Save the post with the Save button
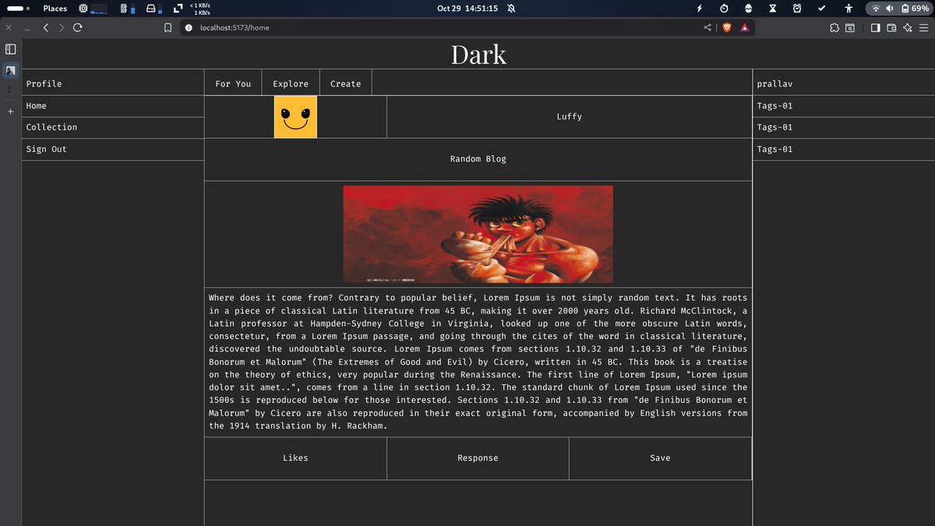This screenshot has height=526, width=935. pyautogui.click(x=660, y=458)
